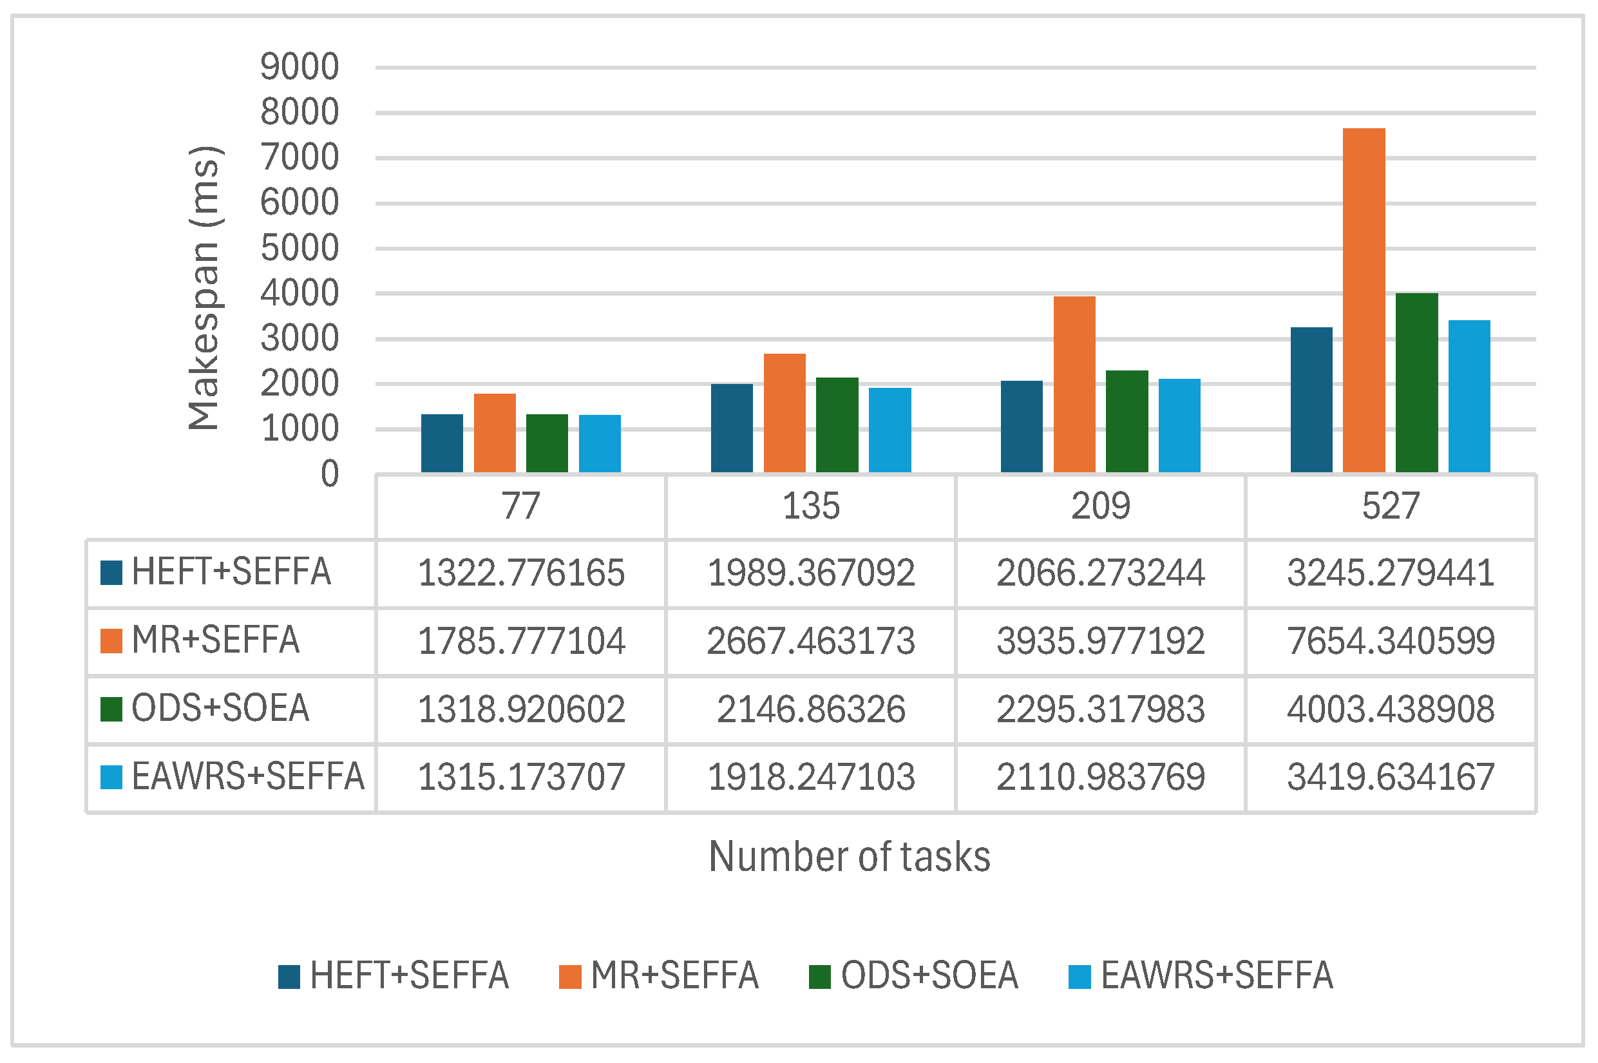Click the 7654.340599 table cell
This screenshot has width=1598, height=1063.
(x=1391, y=641)
